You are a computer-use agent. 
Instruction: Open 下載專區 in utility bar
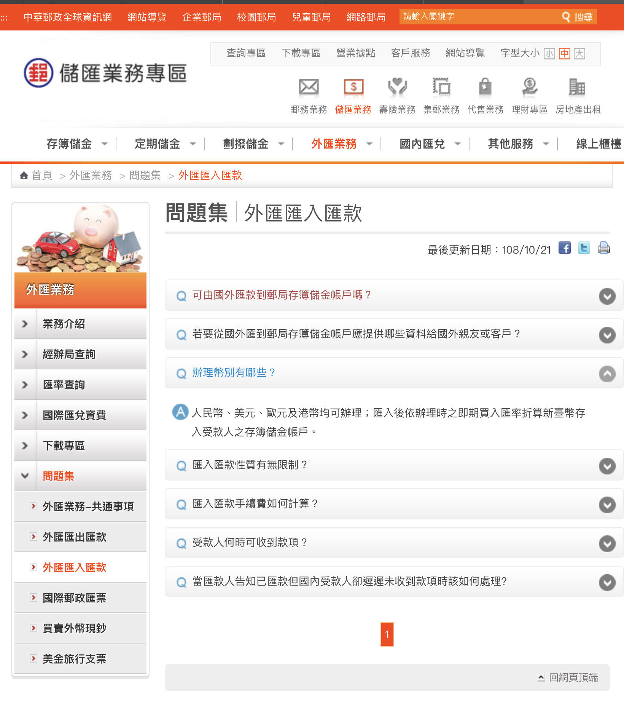tap(301, 53)
